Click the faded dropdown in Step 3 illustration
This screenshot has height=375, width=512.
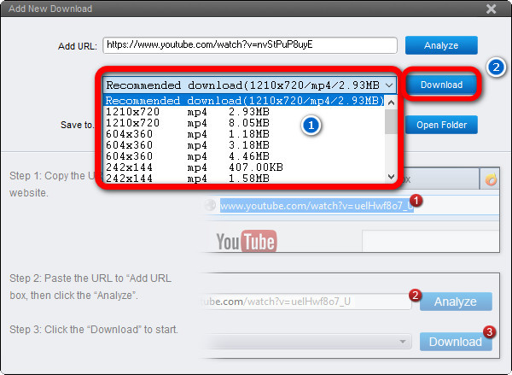307,342
